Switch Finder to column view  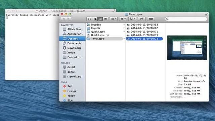100,19
